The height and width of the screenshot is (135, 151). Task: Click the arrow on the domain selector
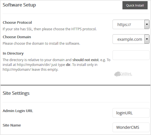[147, 39]
